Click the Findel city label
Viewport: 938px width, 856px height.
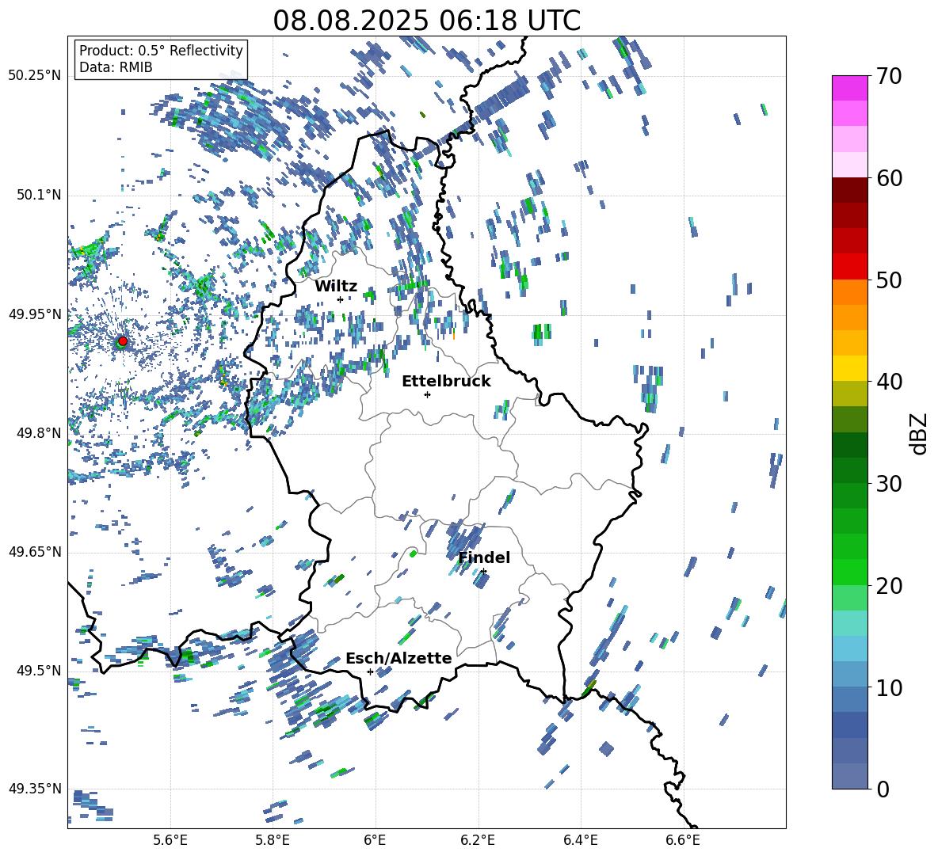point(484,557)
